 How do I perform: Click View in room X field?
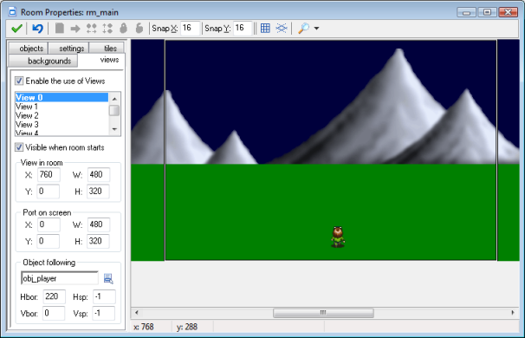click(x=49, y=174)
